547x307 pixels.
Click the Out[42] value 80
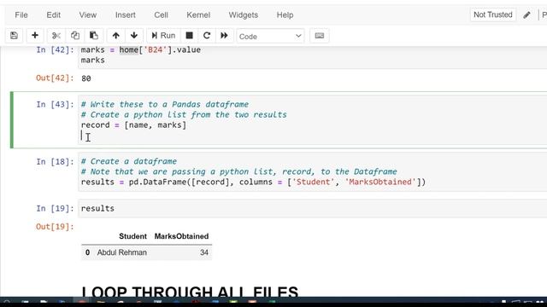[86, 78]
